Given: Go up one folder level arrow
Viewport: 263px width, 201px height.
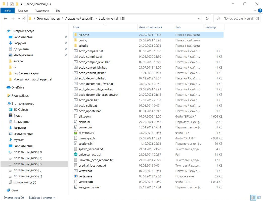Looking at the screenshot, I should tap(24, 19).
